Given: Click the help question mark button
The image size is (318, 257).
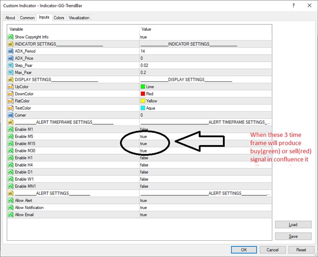Looking at the screenshot, I should (x=294, y=6).
